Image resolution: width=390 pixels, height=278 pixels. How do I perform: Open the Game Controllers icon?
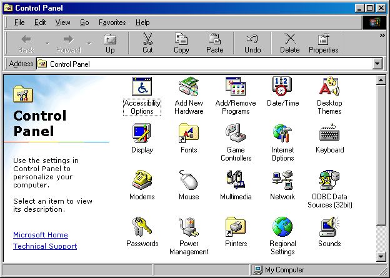[236, 134]
